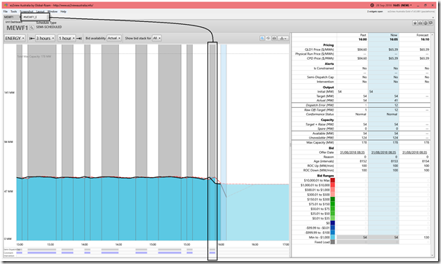Open the Tools menu
Viewport: 441px width, 264px height.
point(13,12)
